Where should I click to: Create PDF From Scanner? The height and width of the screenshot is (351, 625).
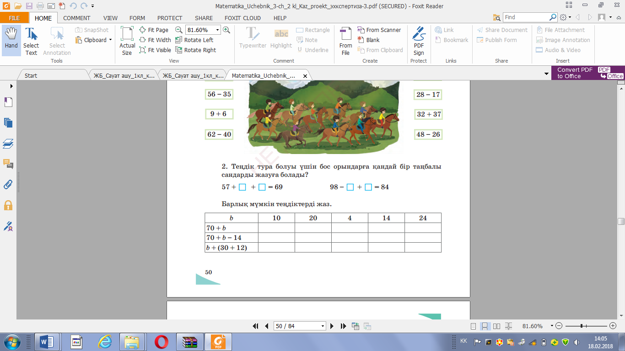click(379, 30)
